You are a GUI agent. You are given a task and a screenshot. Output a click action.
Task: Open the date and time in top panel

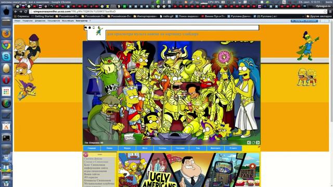(309, 2)
